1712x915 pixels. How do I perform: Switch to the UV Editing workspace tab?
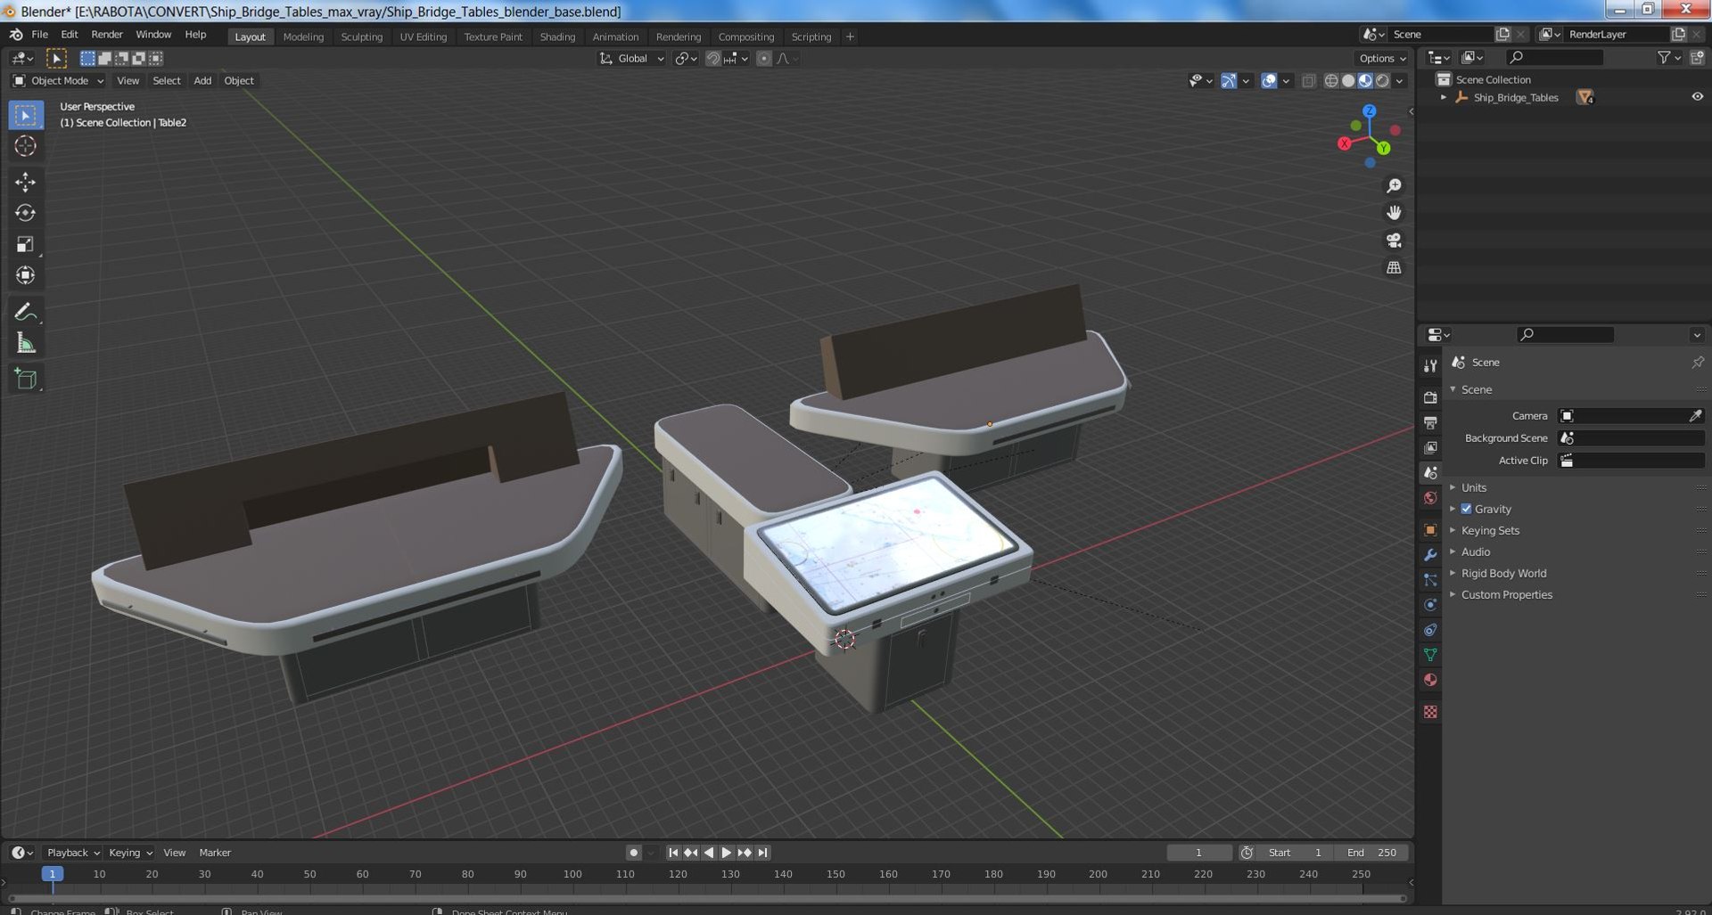tap(423, 37)
